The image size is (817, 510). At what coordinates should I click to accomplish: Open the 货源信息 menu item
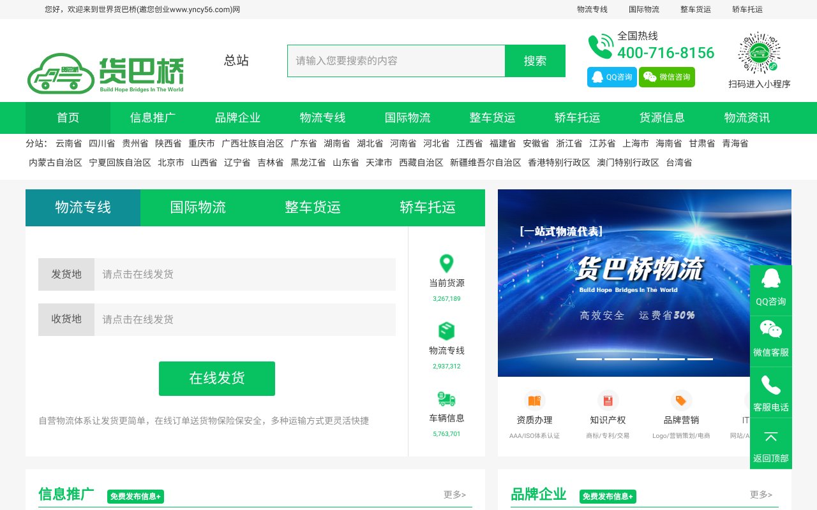tap(662, 118)
